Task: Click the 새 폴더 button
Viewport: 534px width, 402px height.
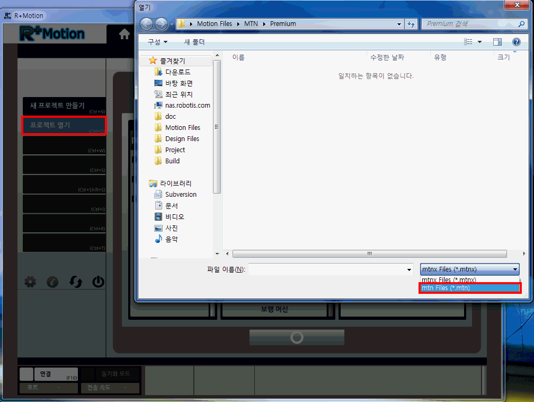Action: tap(194, 42)
